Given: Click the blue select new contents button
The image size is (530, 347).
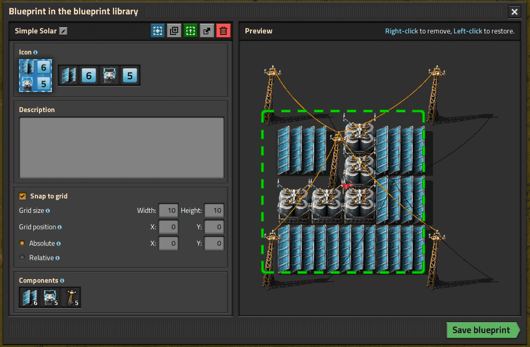Looking at the screenshot, I should [158, 31].
